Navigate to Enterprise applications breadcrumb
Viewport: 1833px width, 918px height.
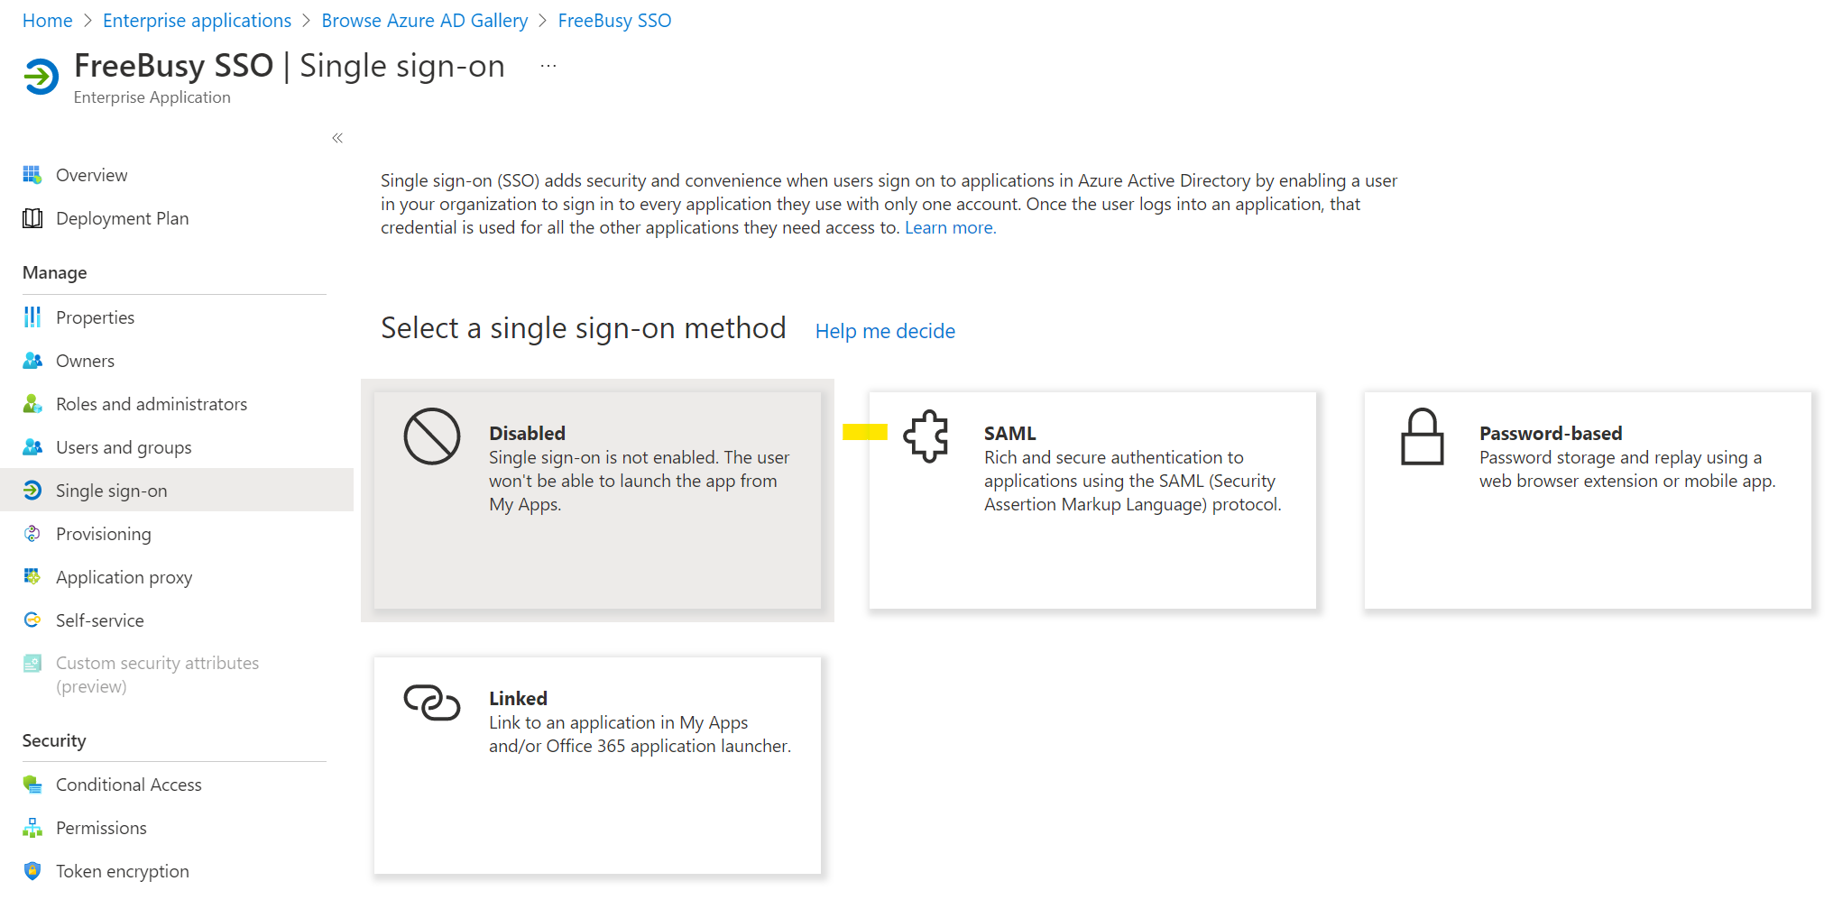pyautogui.click(x=198, y=21)
